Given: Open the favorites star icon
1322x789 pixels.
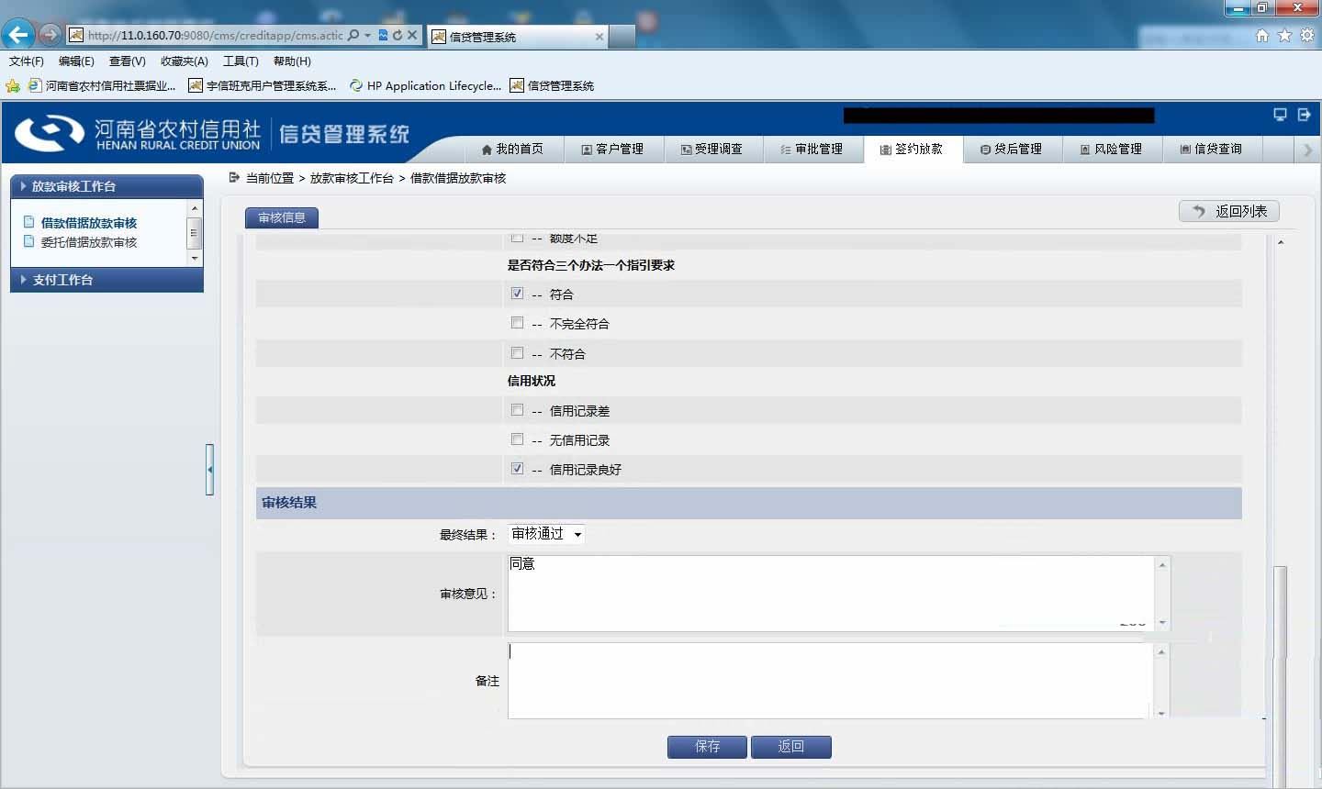Looking at the screenshot, I should click(1284, 35).
